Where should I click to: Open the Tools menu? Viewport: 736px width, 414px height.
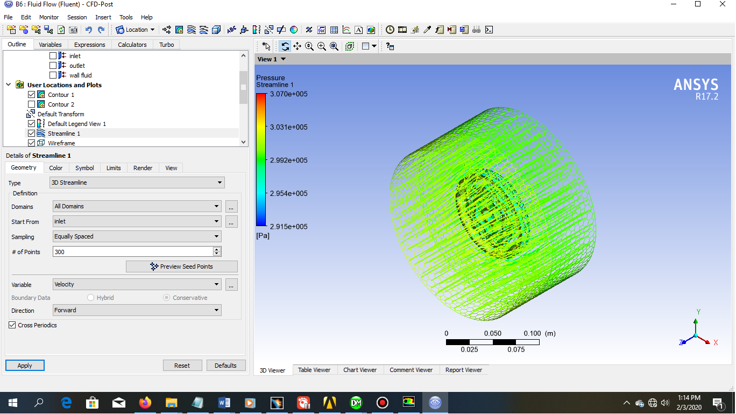[125, 17]
